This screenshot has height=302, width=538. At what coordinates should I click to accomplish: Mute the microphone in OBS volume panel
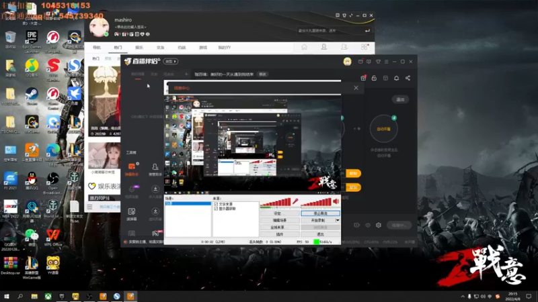pos(295,201)
